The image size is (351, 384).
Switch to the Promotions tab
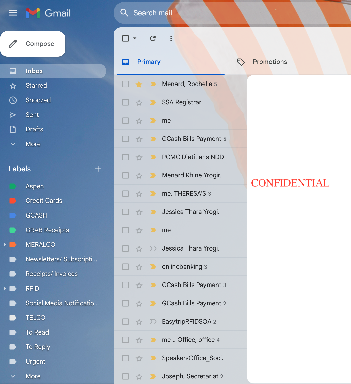[x=270, y=62]
